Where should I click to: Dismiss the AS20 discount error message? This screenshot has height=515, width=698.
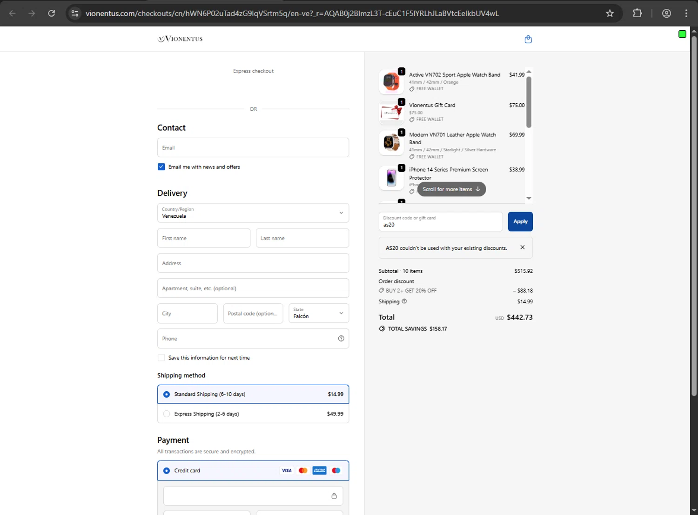coord(523,247)
